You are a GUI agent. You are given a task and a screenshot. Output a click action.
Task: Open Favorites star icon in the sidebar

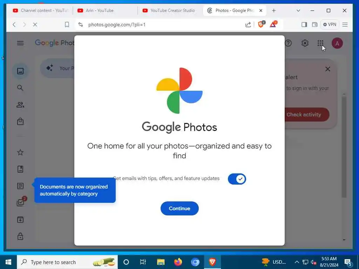(20, 152)
